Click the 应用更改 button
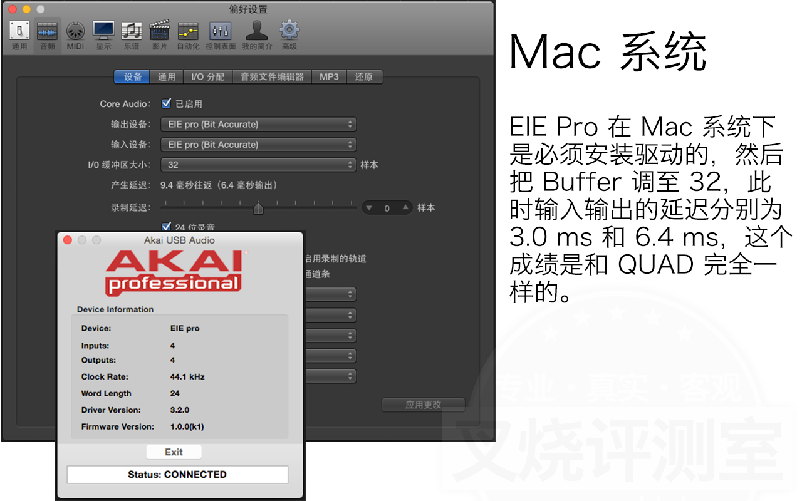Viewport: 802px width, 501px height. 424,405
